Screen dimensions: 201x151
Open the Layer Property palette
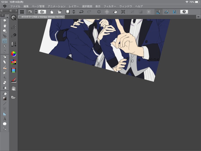(14, 80)
